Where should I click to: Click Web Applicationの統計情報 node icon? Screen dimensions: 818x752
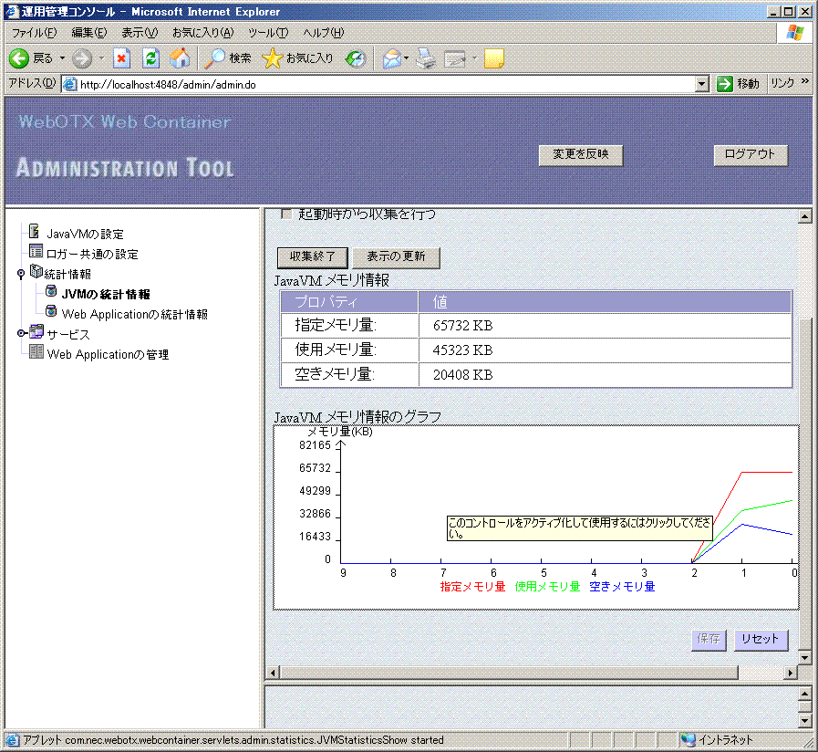click(x=51, y=311)
